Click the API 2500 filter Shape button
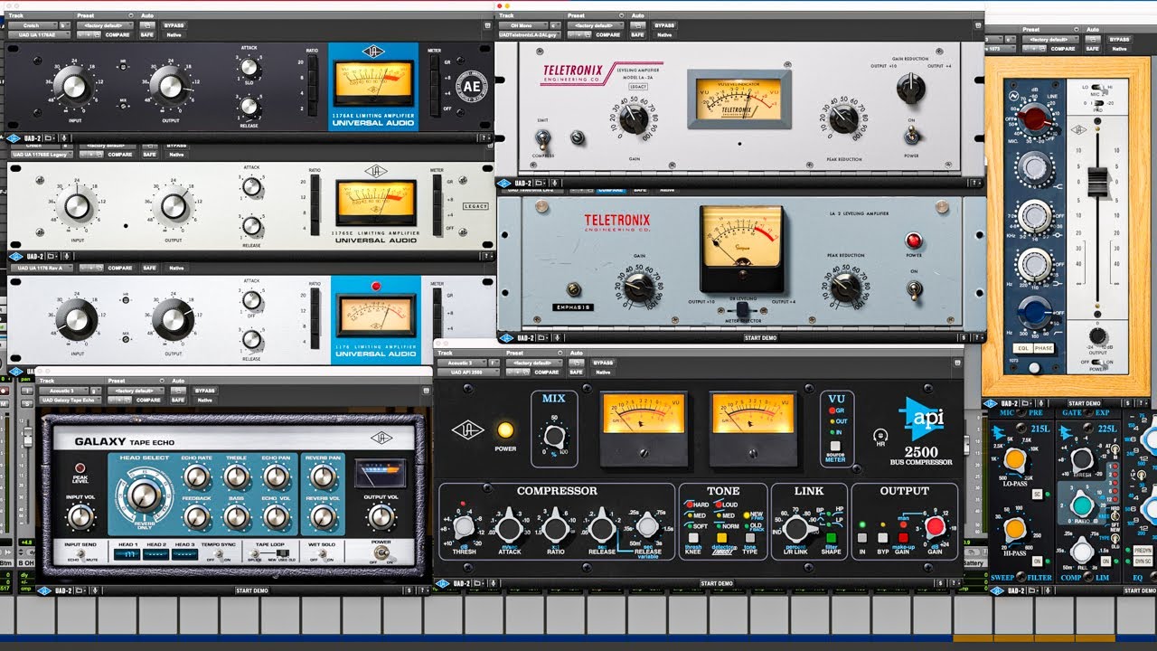Image resolution: width=1157 pixels, height=651 pixels. [x=831, y=537]
